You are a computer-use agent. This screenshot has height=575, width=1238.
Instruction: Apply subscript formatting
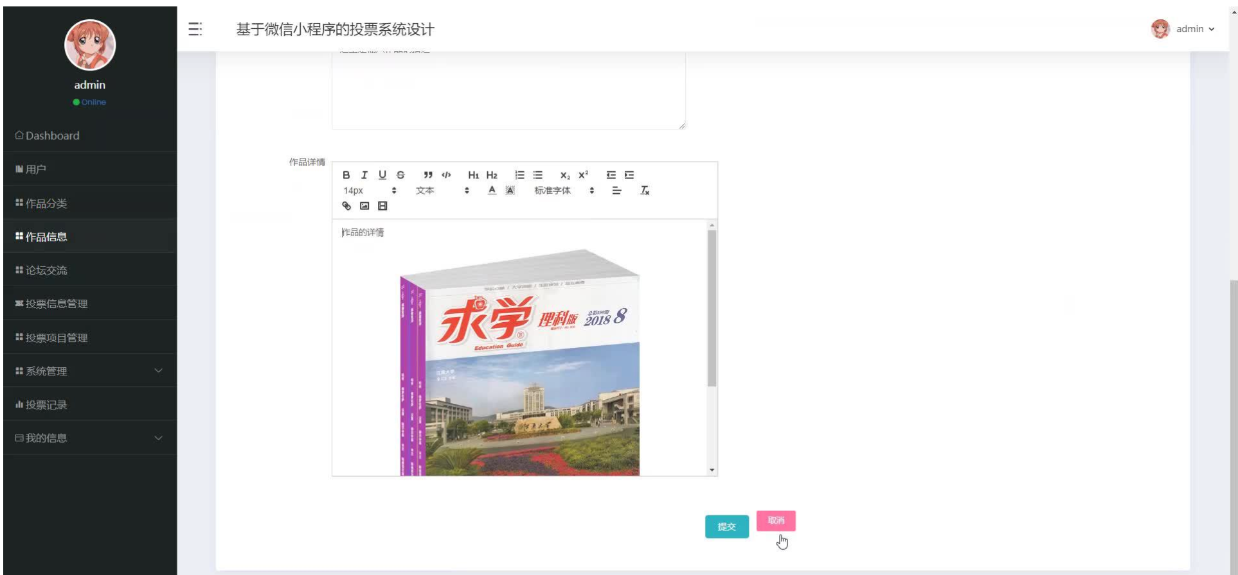[x=565, y=175]
